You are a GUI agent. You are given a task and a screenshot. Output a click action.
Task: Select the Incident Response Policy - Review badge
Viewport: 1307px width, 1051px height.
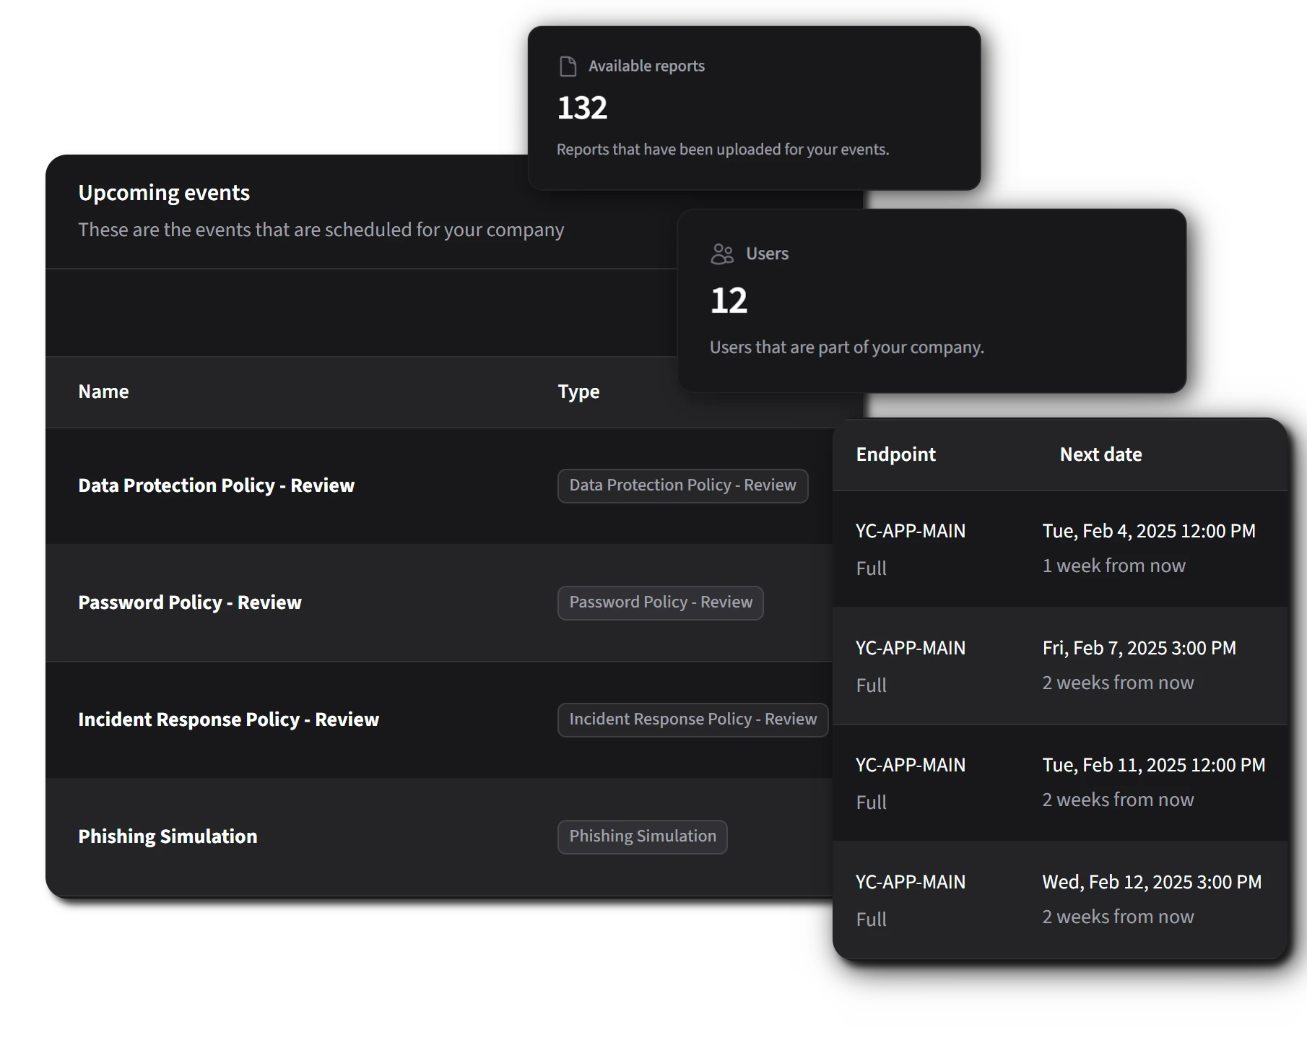[x=692, y=719]
